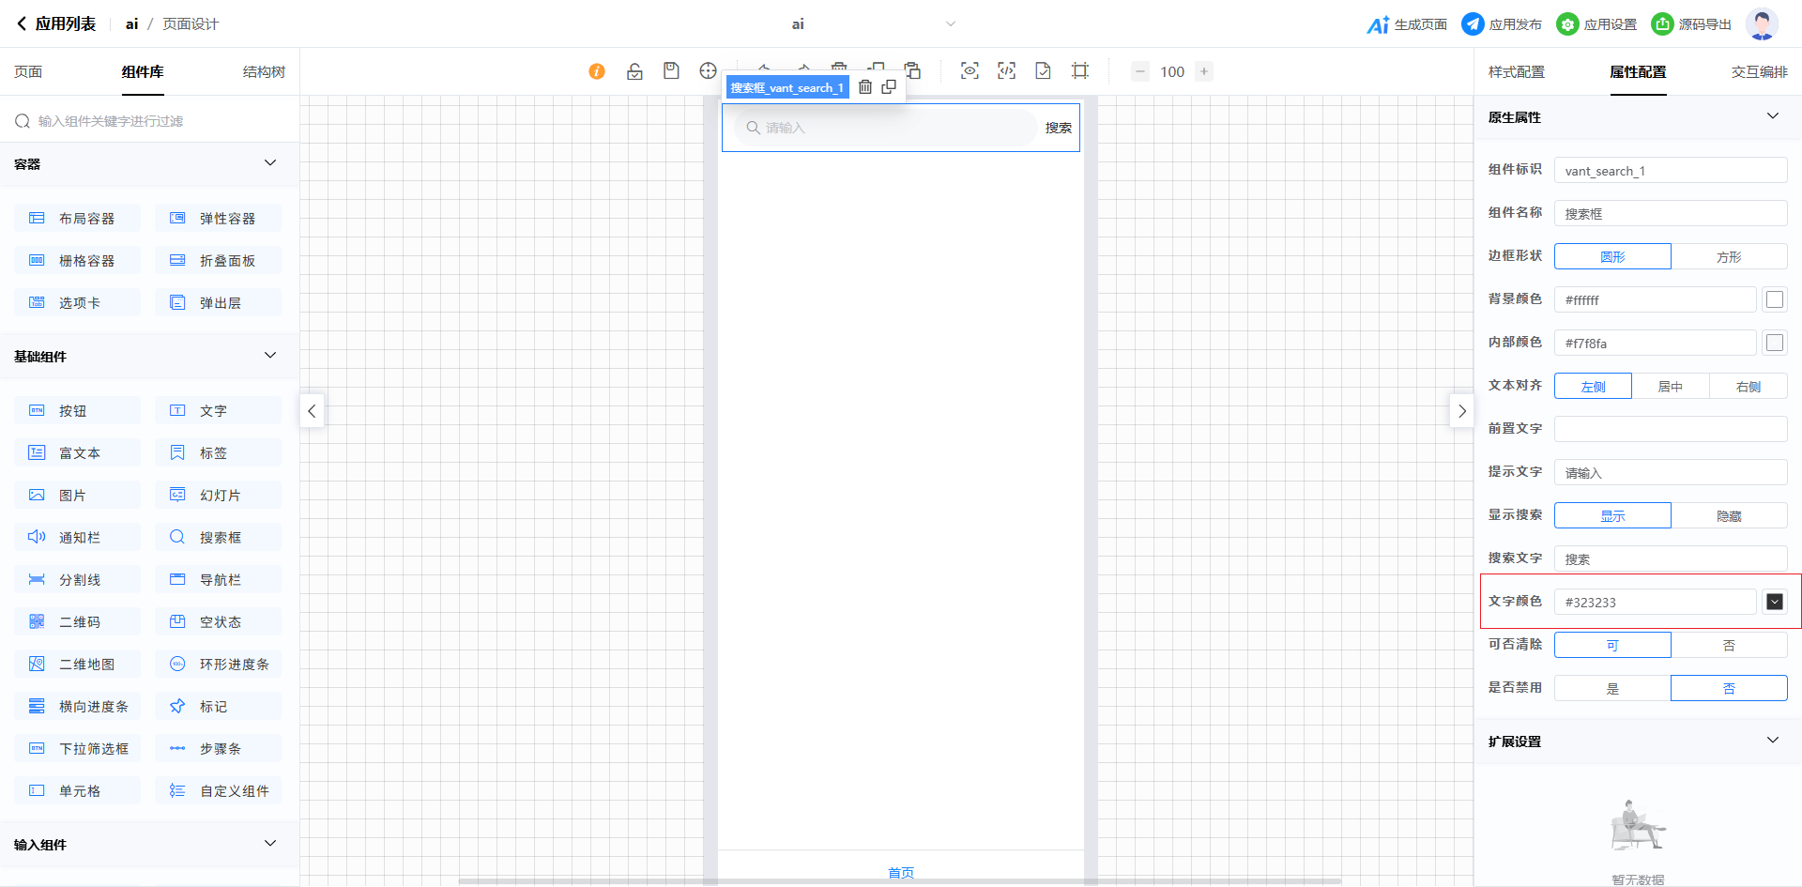Select the 方形 border shape option
1802x887 pixels.
click(1729, 256)
